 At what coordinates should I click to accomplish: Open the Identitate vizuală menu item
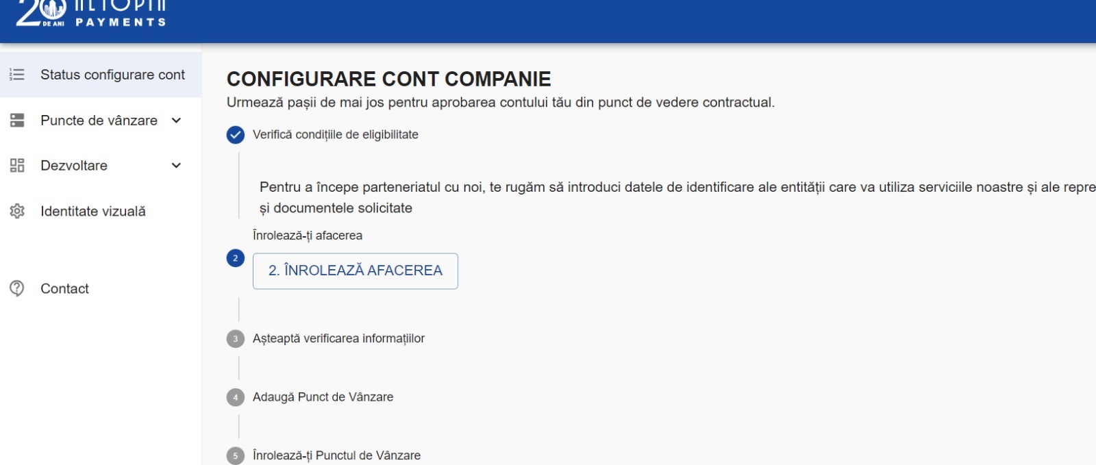[93, 212]
